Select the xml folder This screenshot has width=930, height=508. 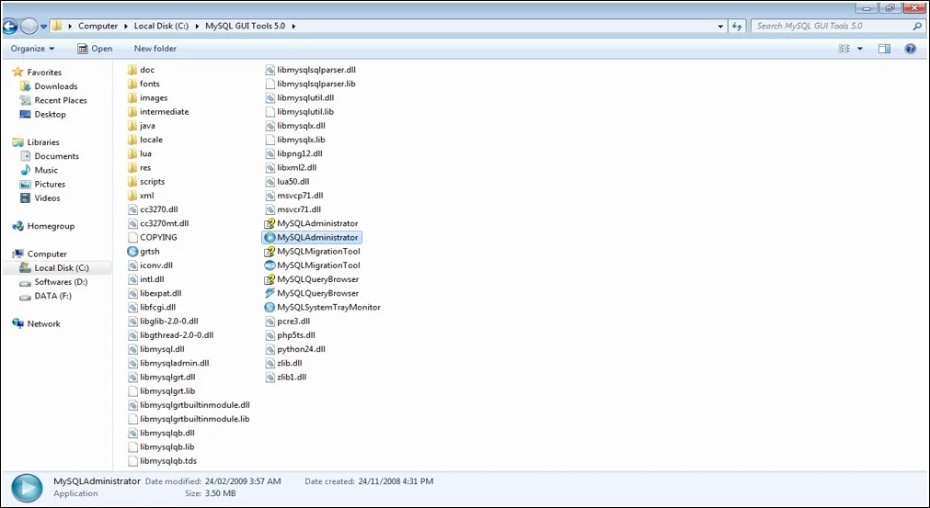[141, 196]
